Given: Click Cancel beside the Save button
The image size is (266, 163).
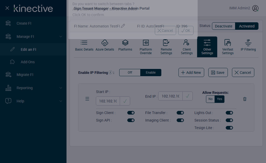Looking at the screenshot, I should [x=243, y=73].
